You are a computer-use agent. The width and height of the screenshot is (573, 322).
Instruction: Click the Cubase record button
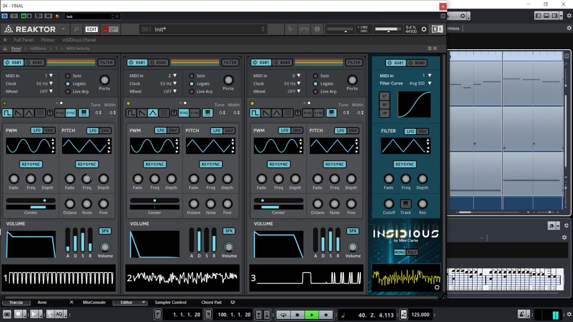[x=326, y=315]
